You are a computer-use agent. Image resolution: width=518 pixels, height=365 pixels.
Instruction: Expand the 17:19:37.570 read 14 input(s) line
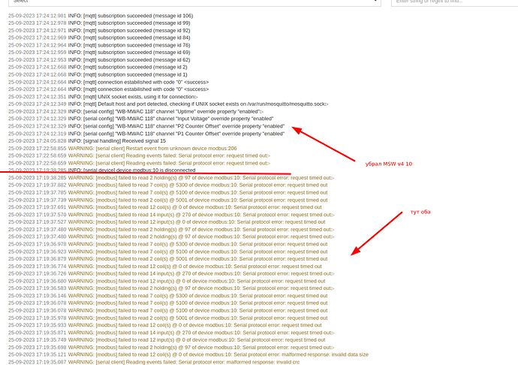coord(333,215)
